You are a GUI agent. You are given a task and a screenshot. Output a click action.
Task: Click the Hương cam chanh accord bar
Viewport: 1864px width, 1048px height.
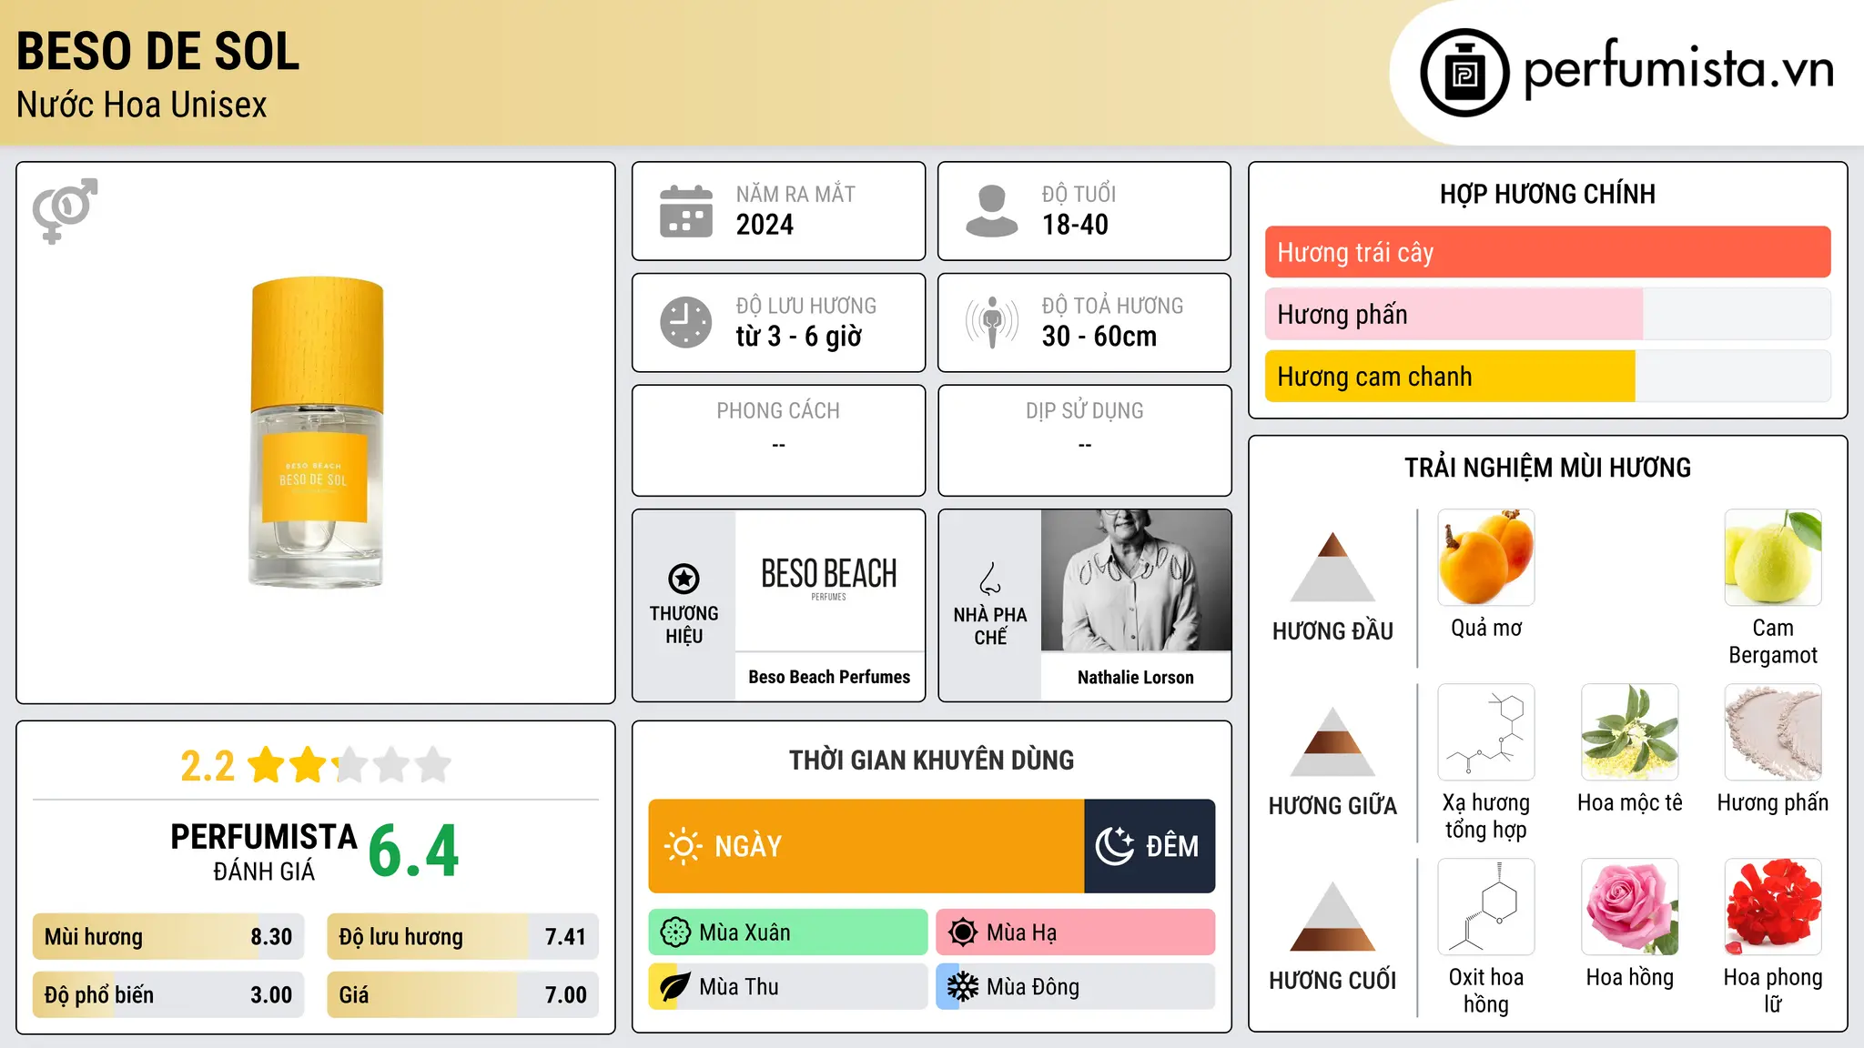click(x=1547, y=377)
